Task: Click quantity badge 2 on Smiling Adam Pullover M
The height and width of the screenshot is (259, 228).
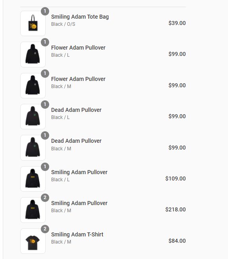Action: (45, 198)
